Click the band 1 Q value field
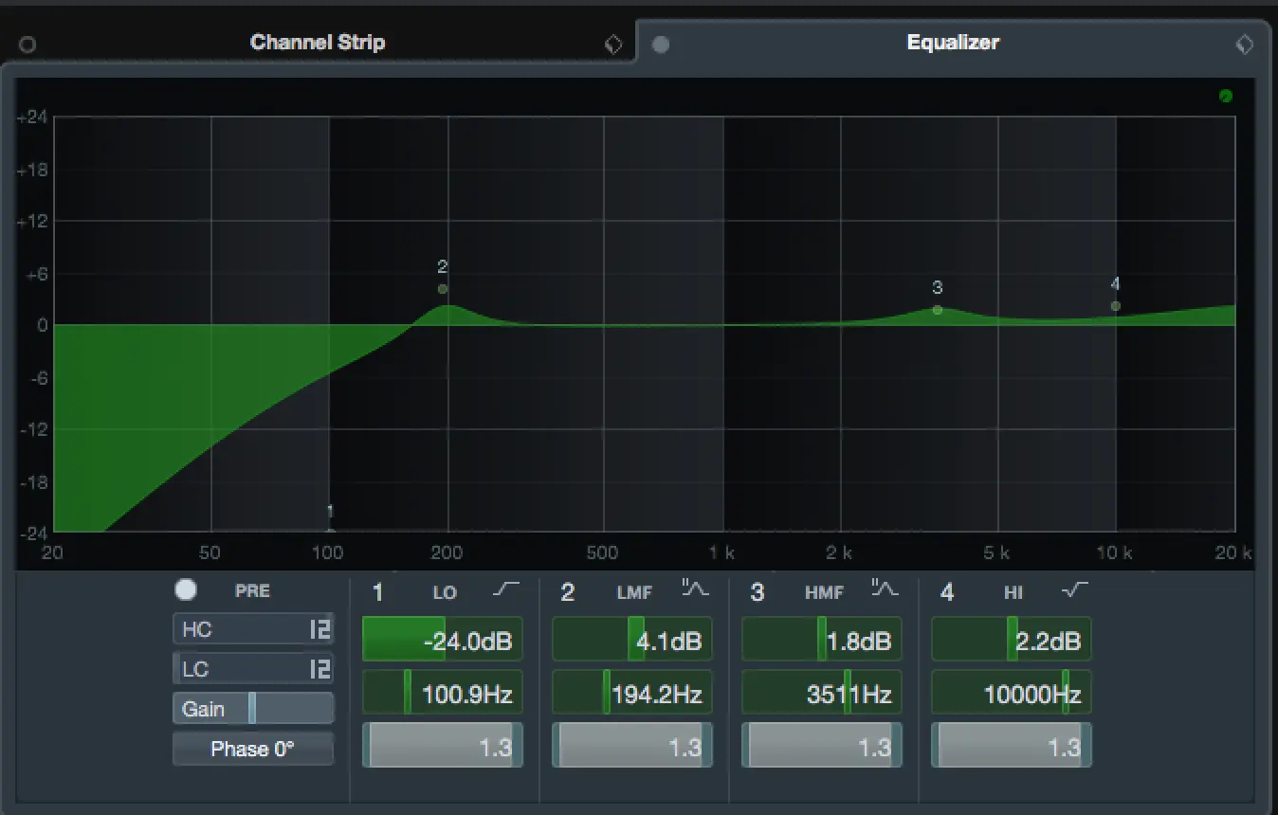Screen dimensions: 1278x815 (442, 748)
